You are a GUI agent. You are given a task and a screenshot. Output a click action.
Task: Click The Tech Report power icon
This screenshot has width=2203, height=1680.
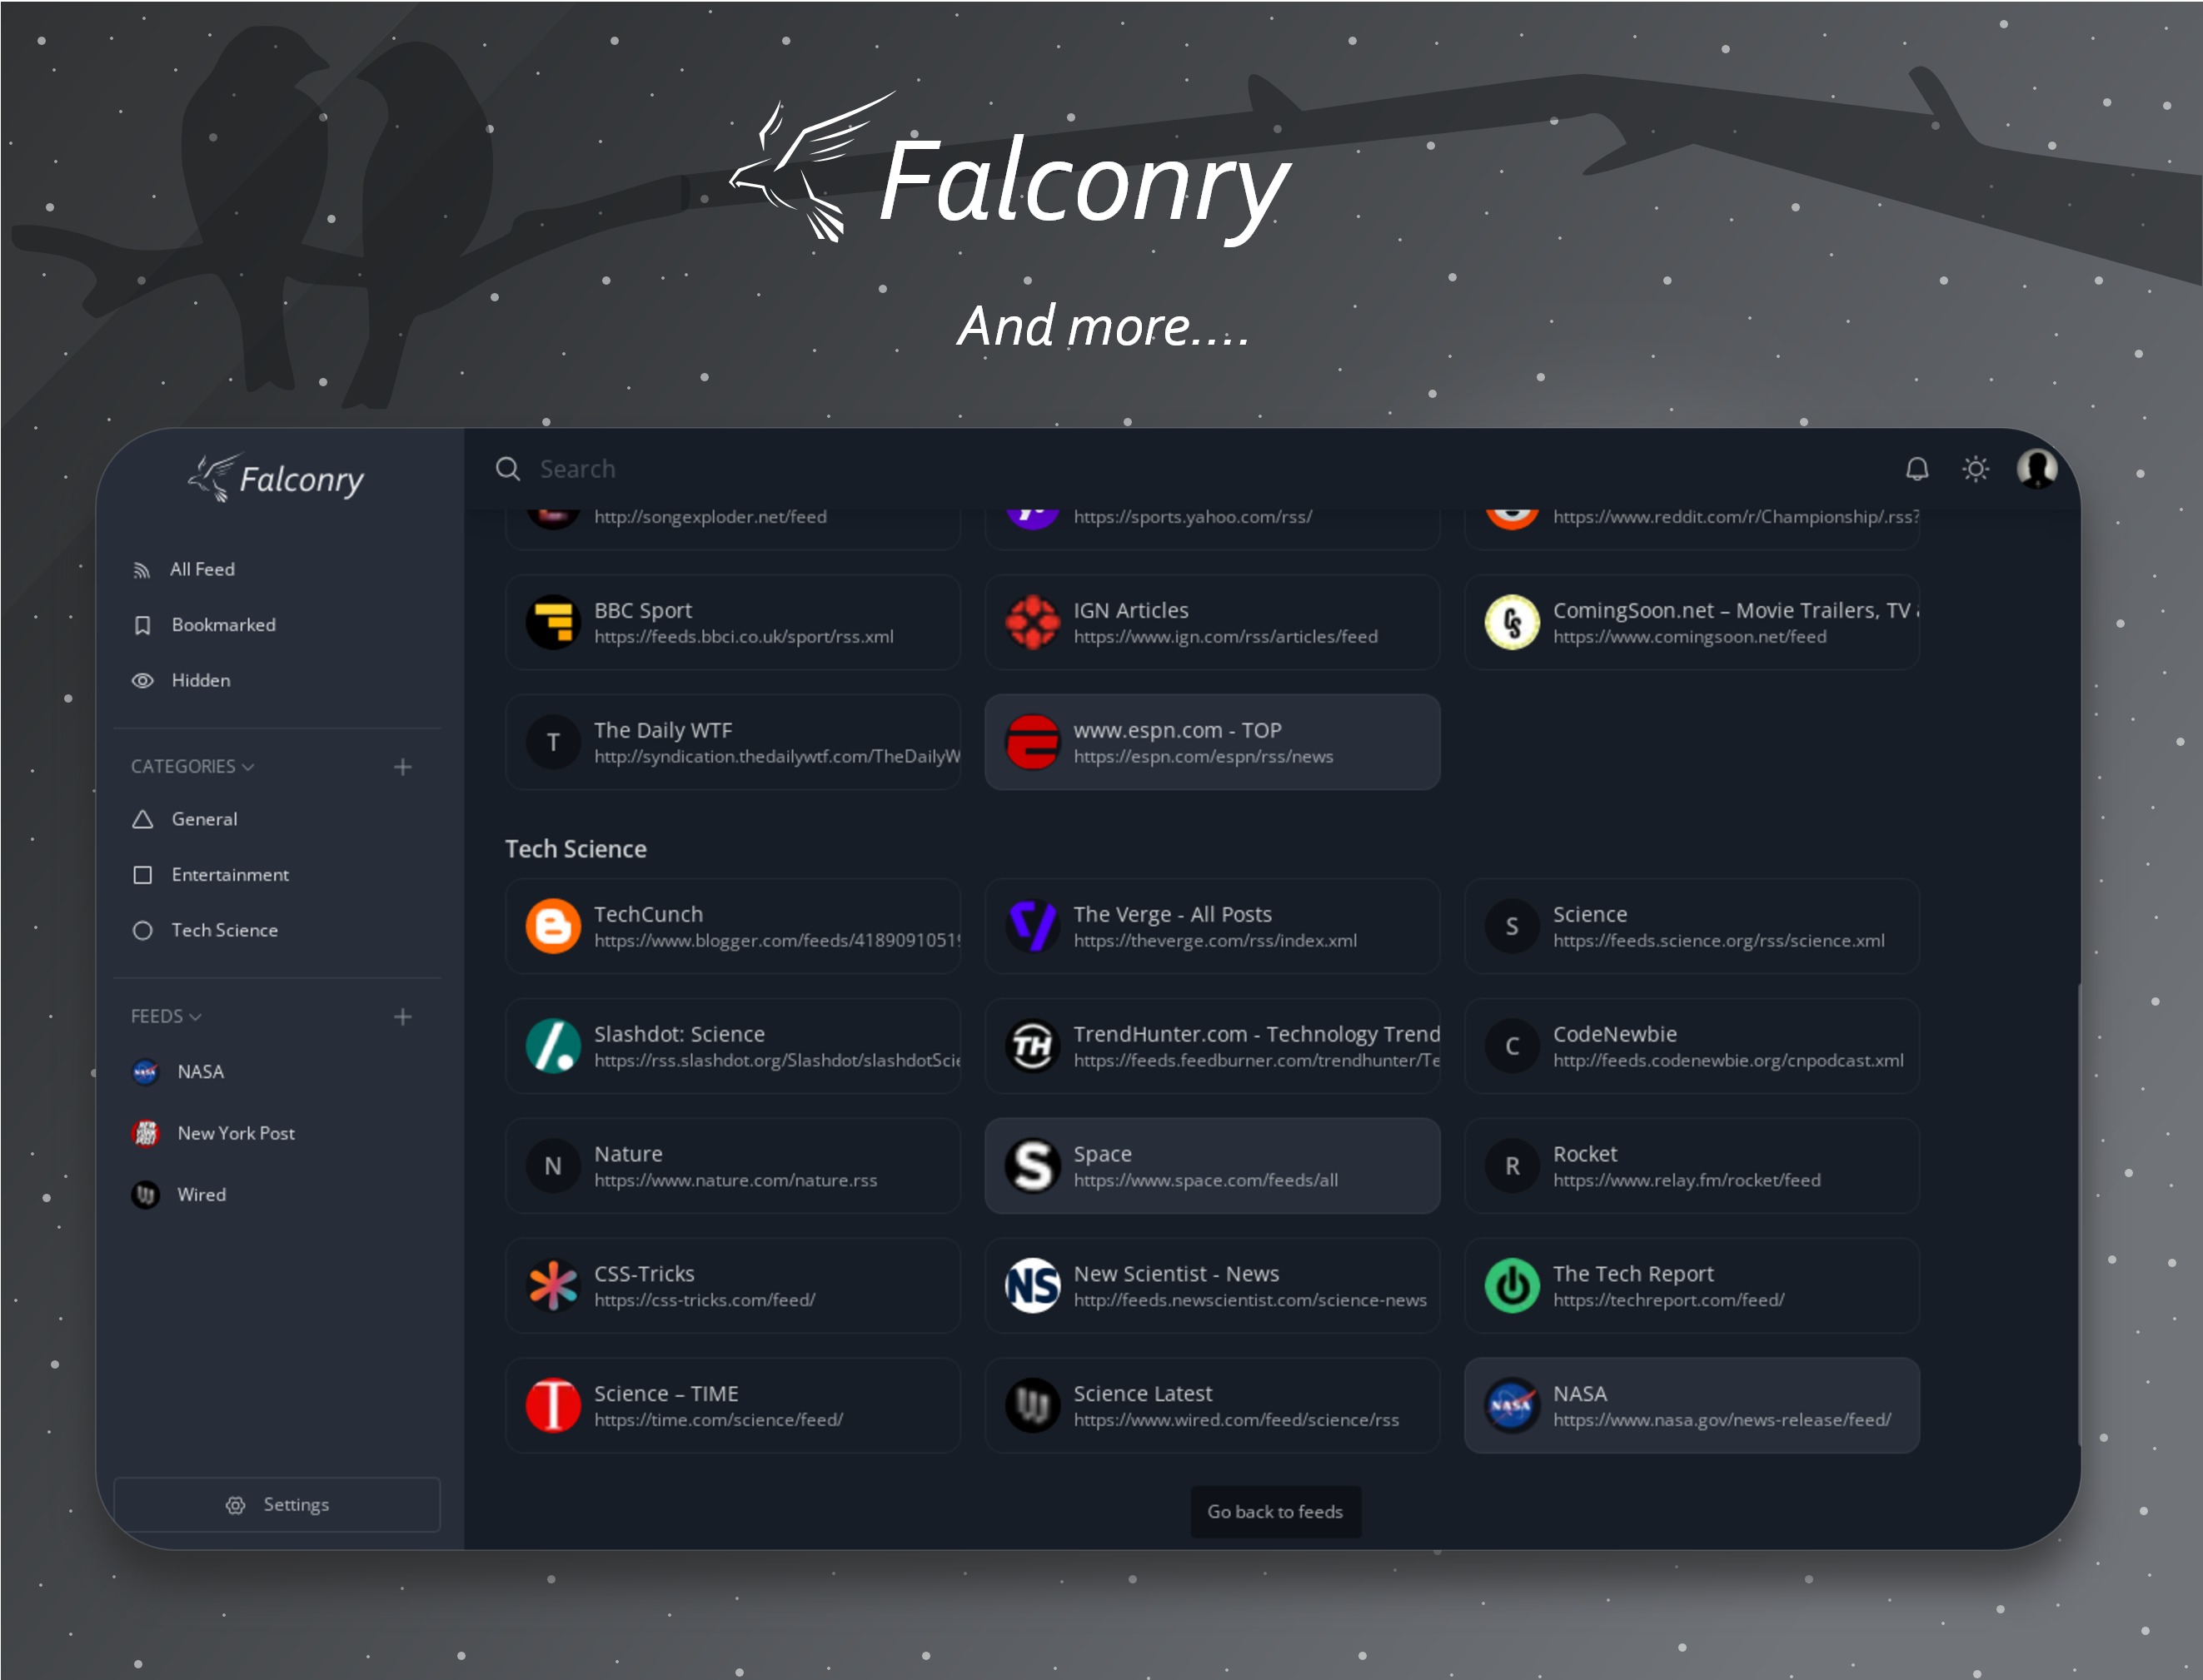click(x=1512, y=1286)
